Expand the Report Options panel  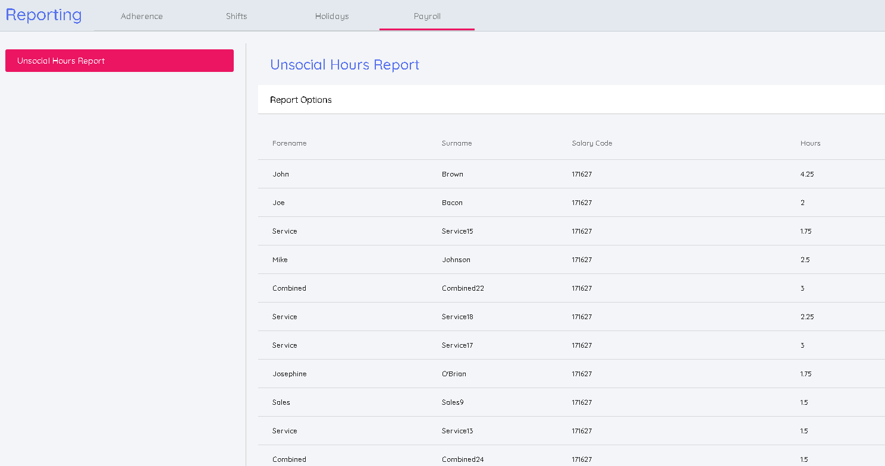(301, 100)
